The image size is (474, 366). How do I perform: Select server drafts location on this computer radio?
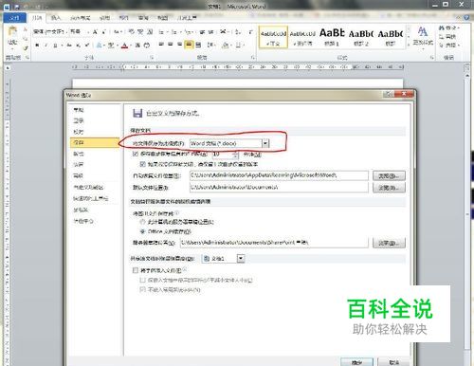[142, 222]
